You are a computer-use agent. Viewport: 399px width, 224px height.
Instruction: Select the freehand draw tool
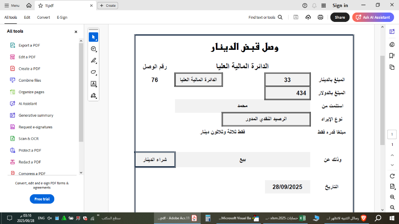(93, 72)
